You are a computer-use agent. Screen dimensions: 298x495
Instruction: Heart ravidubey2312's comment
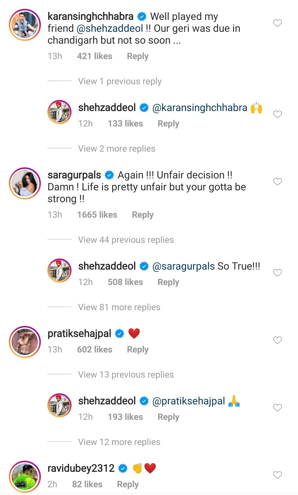[x=277, y=475]
